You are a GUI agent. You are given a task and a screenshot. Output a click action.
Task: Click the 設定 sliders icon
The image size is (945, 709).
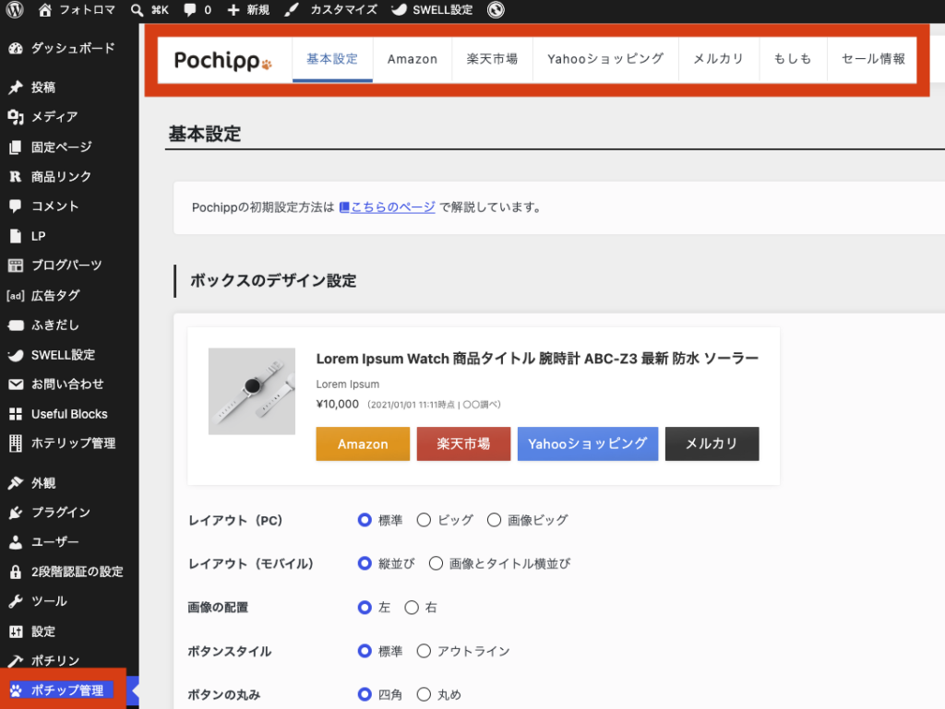[16, 632]
